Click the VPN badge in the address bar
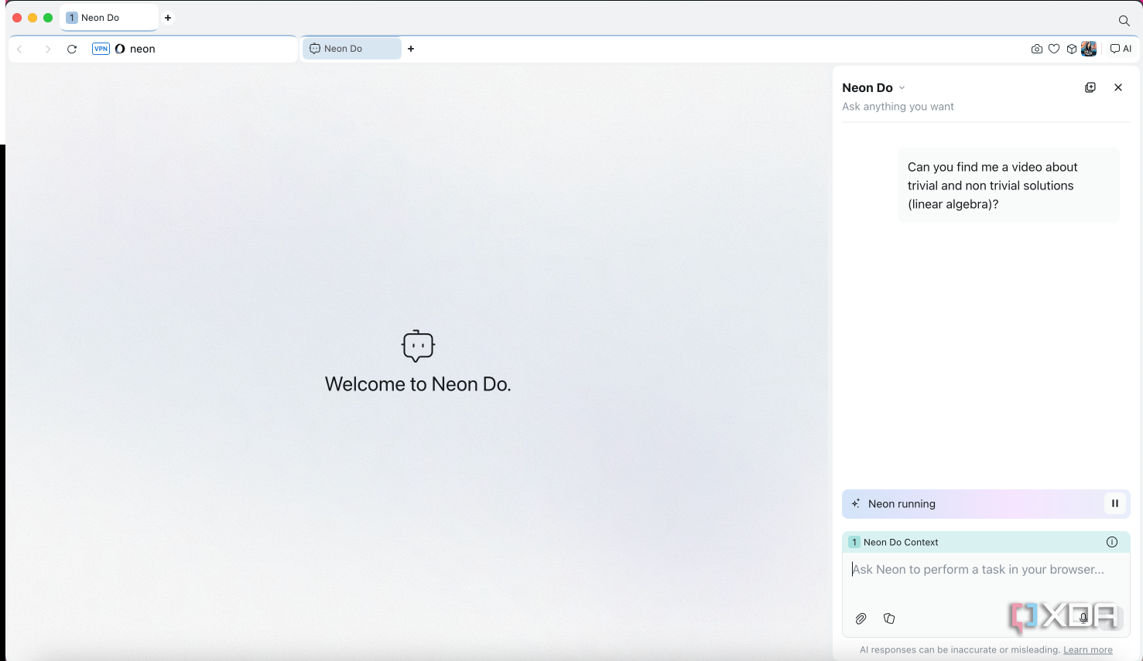 (101, 49)
